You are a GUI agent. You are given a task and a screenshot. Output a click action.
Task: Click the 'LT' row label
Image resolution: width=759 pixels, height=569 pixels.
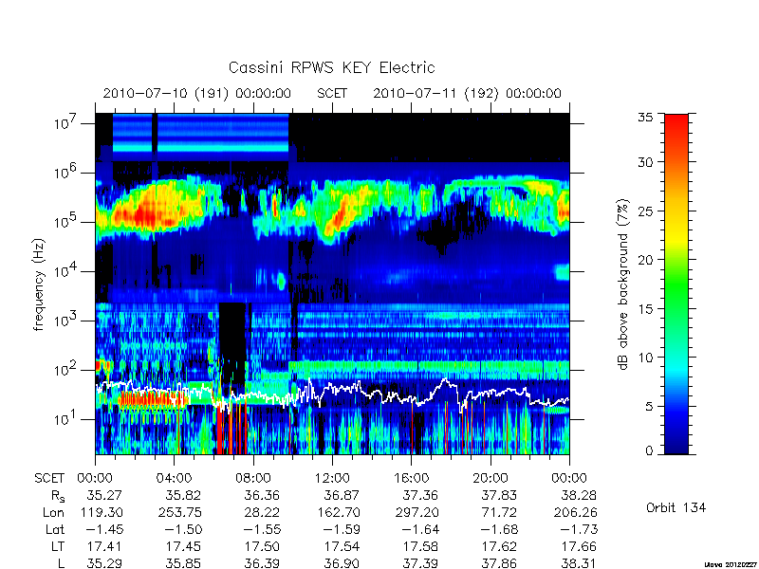point(58,547)
